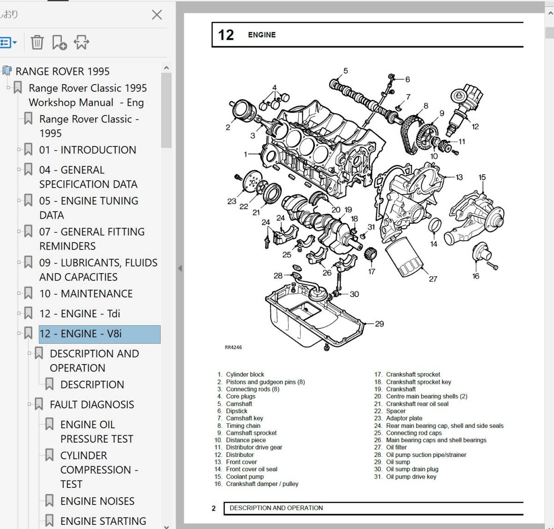Viewport: 554px width, 529px height.
Task: Click '17. Crankshaft sprocket' legend text
Action: [407, 374]
